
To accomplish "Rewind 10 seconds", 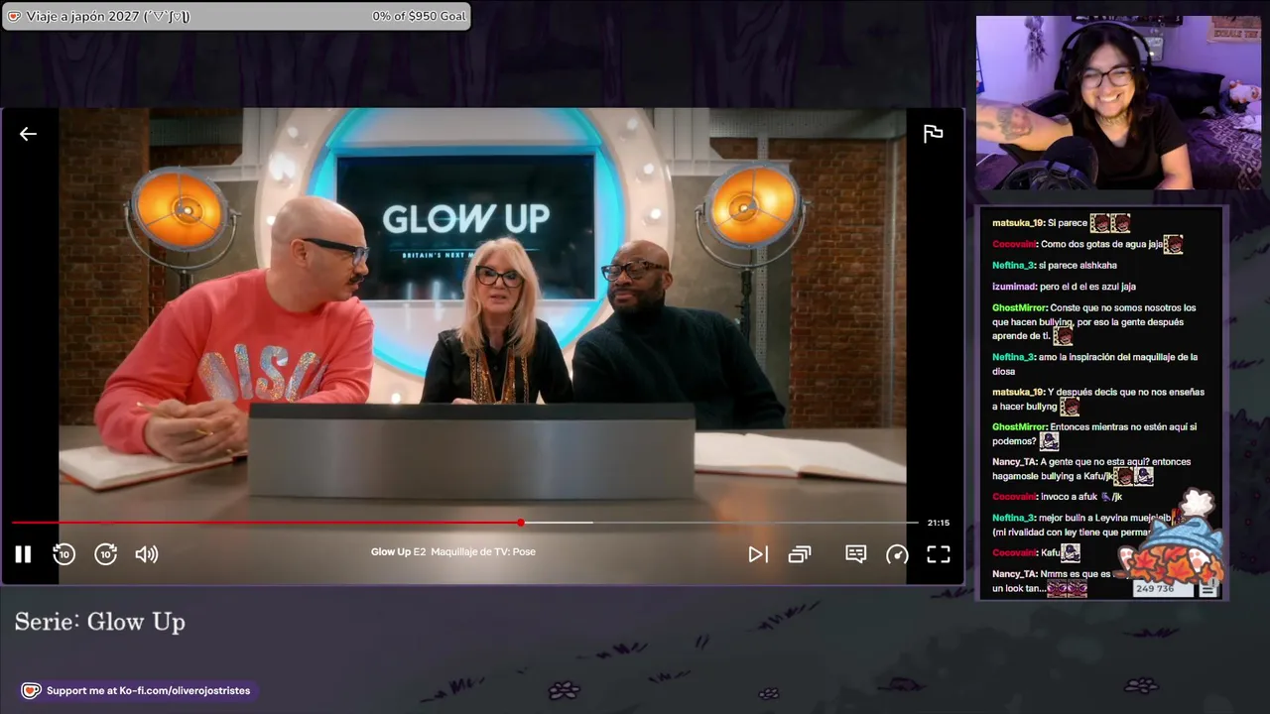I will (63, 554).
